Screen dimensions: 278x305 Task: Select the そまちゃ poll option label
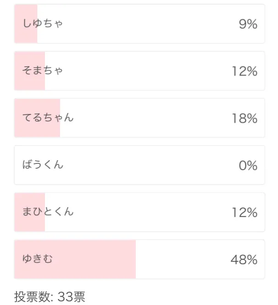tap(43, 70)
